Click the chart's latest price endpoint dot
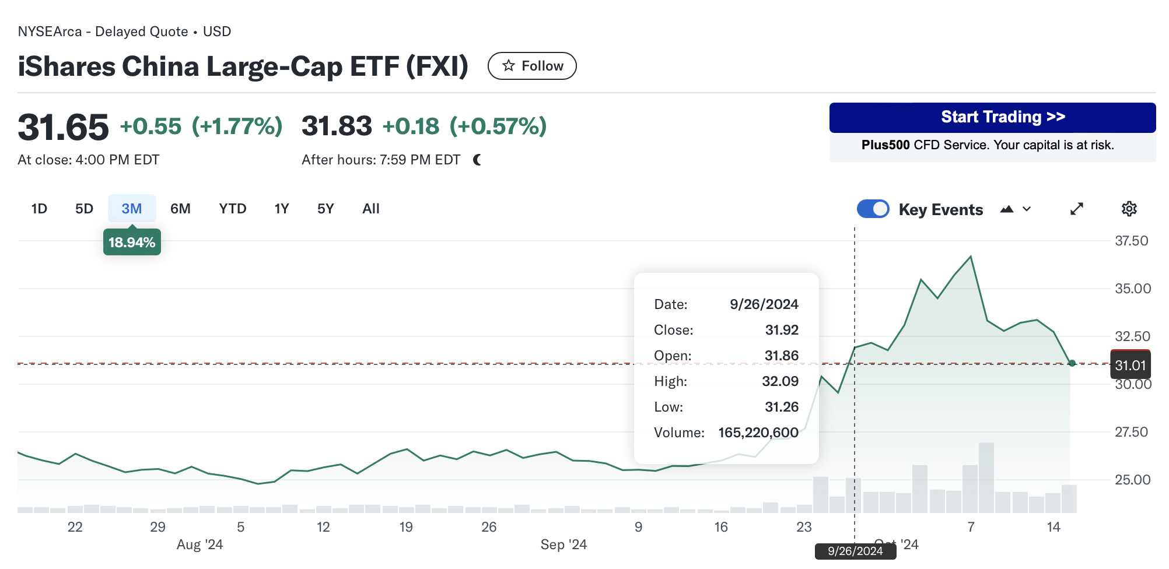The image size is (1169, 569). [1072, 363]
